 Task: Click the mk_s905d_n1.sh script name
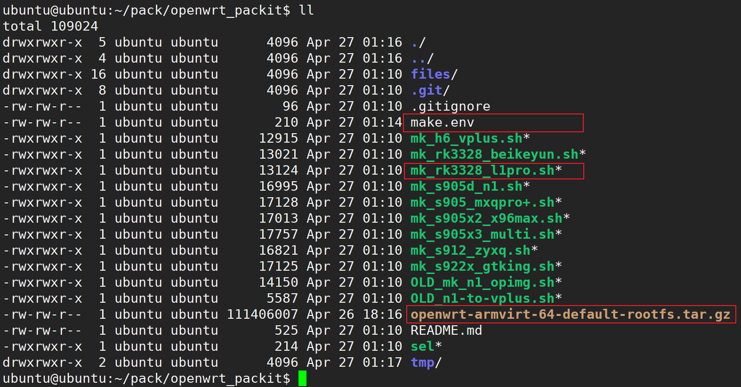[466, 186]
